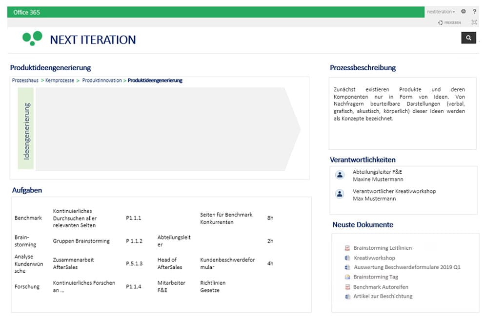Open the Kreativworkshop document link
The width and height of the screenshot is (485, 320).
pos(374,258)
